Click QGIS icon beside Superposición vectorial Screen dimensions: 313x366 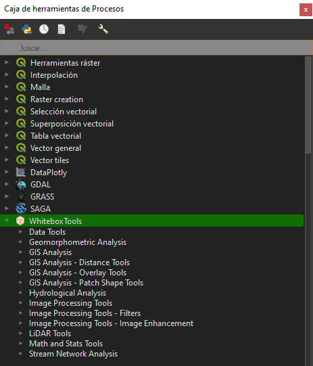[21, 124]
